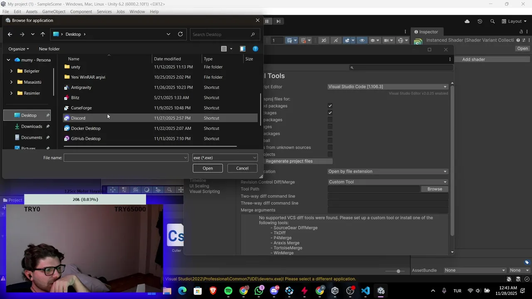This screenshot has height=299, width=532.
Task: Open the Custom Tool diff/merge dropdown
Action: [388, 182]
